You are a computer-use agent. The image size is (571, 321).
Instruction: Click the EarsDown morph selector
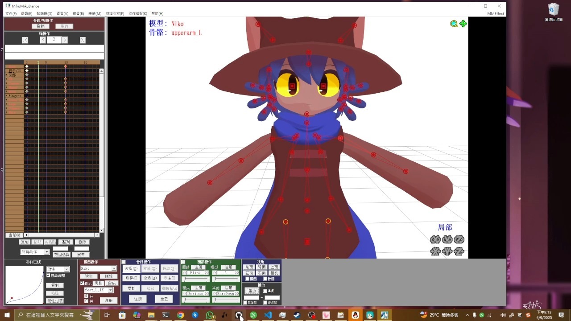tap(226, 293)
